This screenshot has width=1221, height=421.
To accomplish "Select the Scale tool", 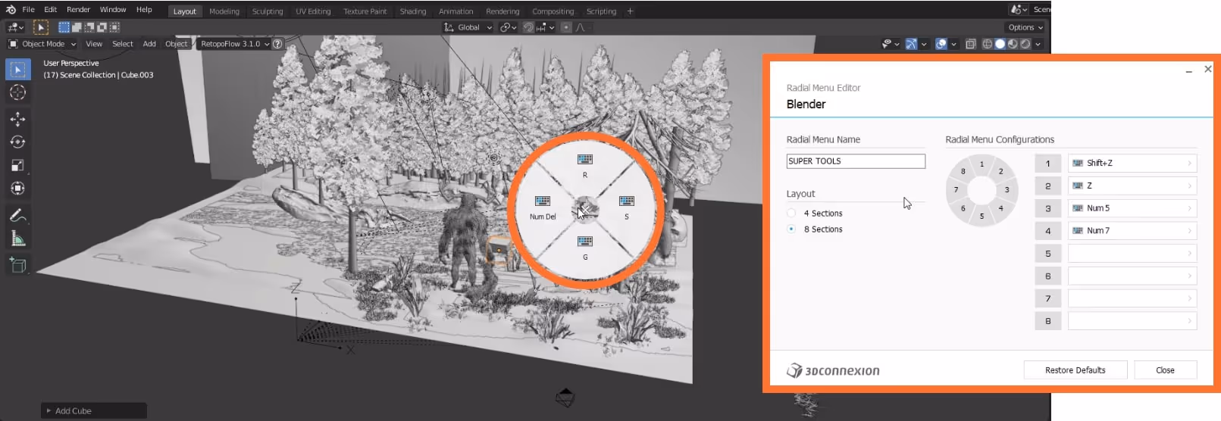I will 17,165.
